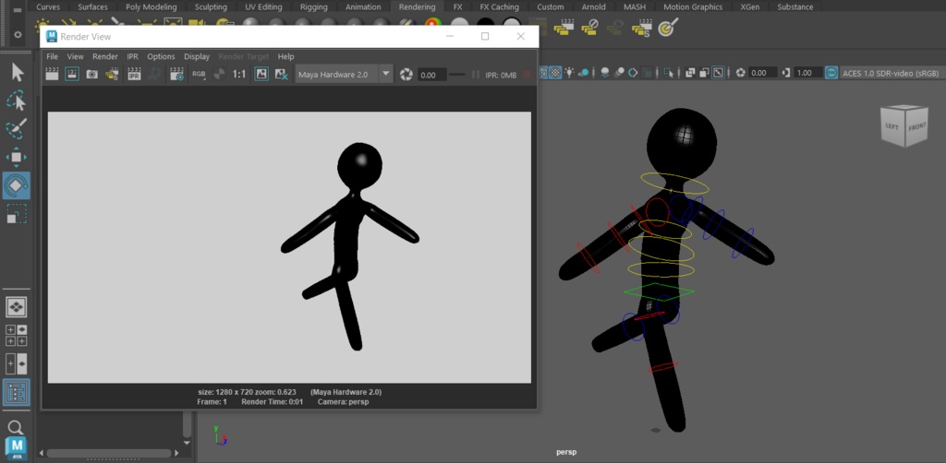
Task: Switch to two-pane side-by-side layout
Action: click(17, 363)
